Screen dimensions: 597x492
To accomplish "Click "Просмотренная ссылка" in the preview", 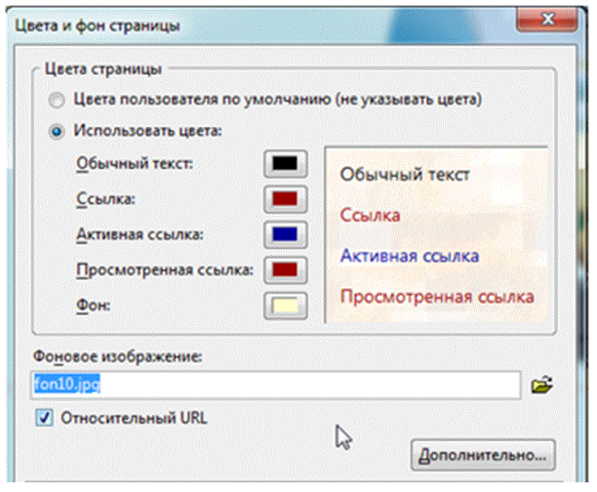I will click(x=437, y=297).
